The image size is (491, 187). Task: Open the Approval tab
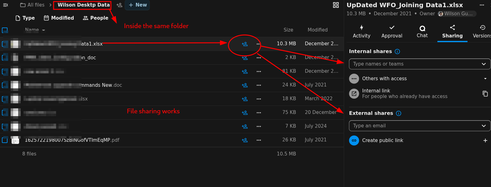point(392,32)
